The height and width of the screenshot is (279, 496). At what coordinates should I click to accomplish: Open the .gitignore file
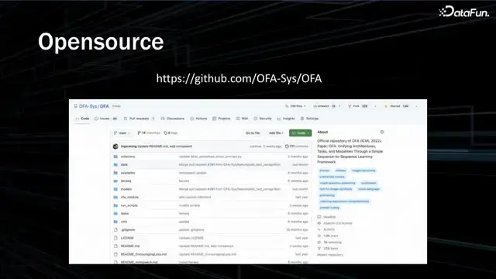[x=128, y=230]
